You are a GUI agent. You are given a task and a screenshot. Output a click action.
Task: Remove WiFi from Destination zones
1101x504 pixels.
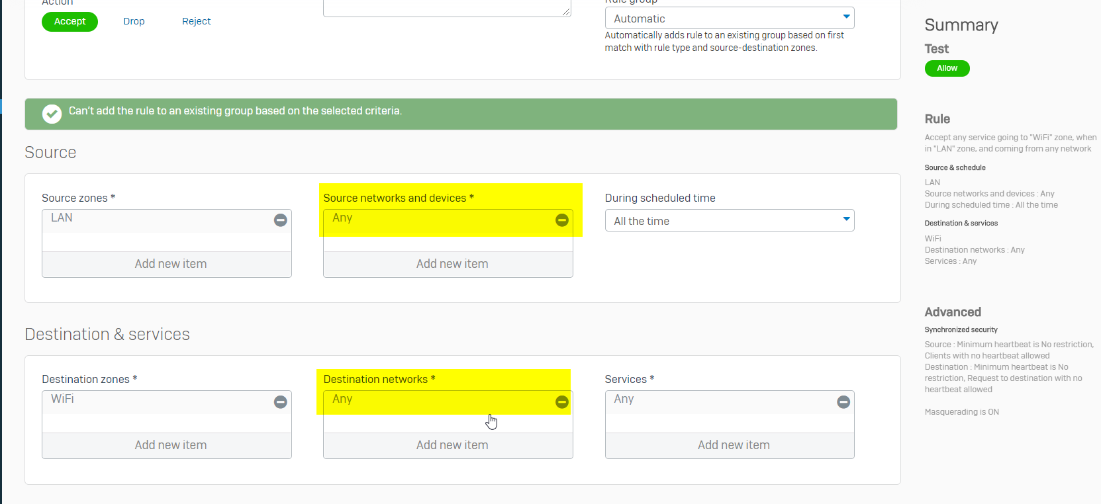[281, 401]
